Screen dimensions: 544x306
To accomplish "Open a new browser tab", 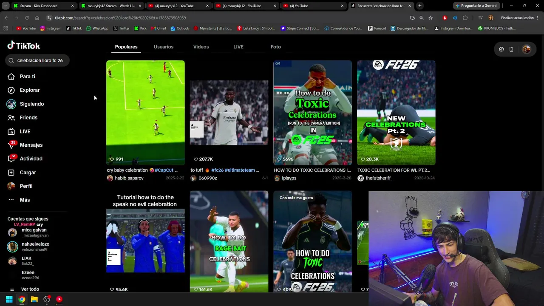I will (x=420, y=6).
